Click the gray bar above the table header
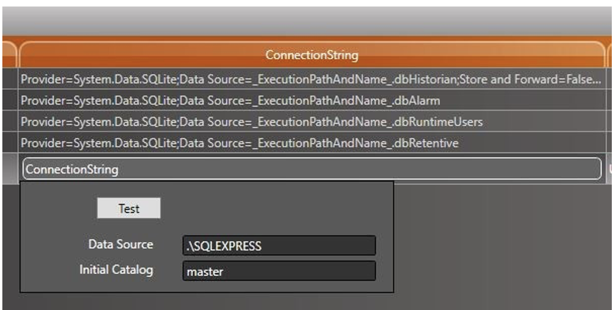Screen dimensions: 613x310 [x=306, y=22]
